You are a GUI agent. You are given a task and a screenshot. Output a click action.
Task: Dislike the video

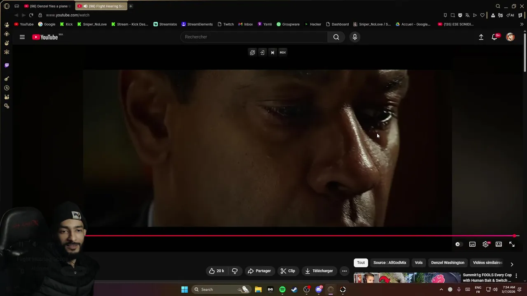[235, 271]
